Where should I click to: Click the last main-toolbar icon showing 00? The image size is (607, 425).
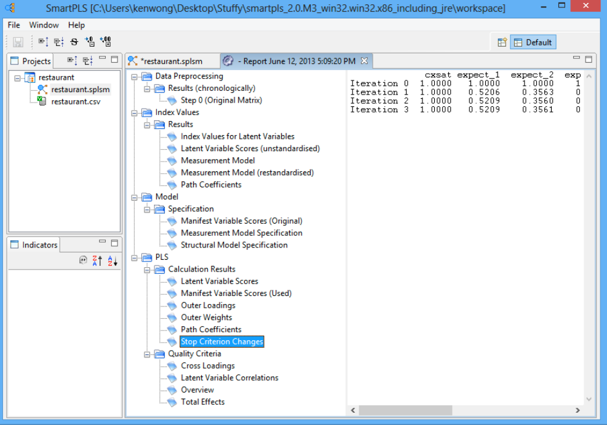(105, 42)
